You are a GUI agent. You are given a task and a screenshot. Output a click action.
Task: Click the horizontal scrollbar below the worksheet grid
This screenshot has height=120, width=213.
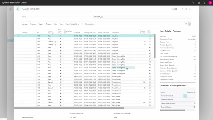tap(69, 108)
